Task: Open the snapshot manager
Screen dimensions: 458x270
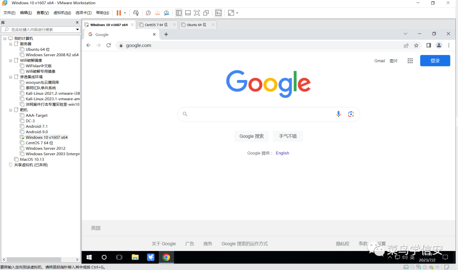Action: pyautogui.click(x=167, y=13)
